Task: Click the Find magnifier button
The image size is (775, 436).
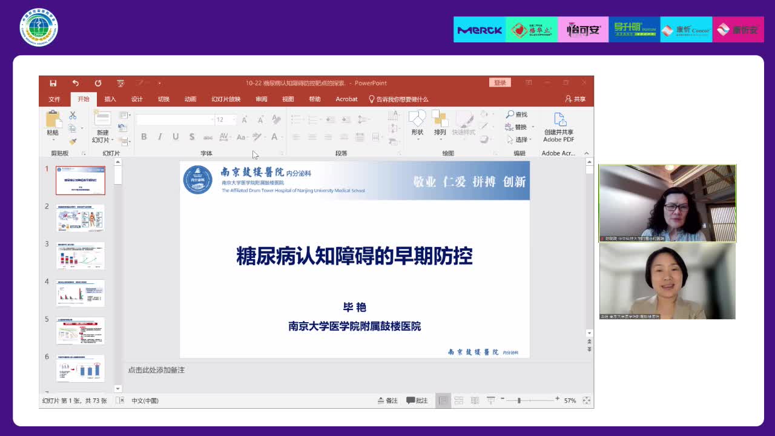Action: (x=517, y=114)
